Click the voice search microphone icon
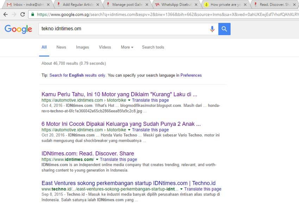The image size is (299, 207). (212, 29)
